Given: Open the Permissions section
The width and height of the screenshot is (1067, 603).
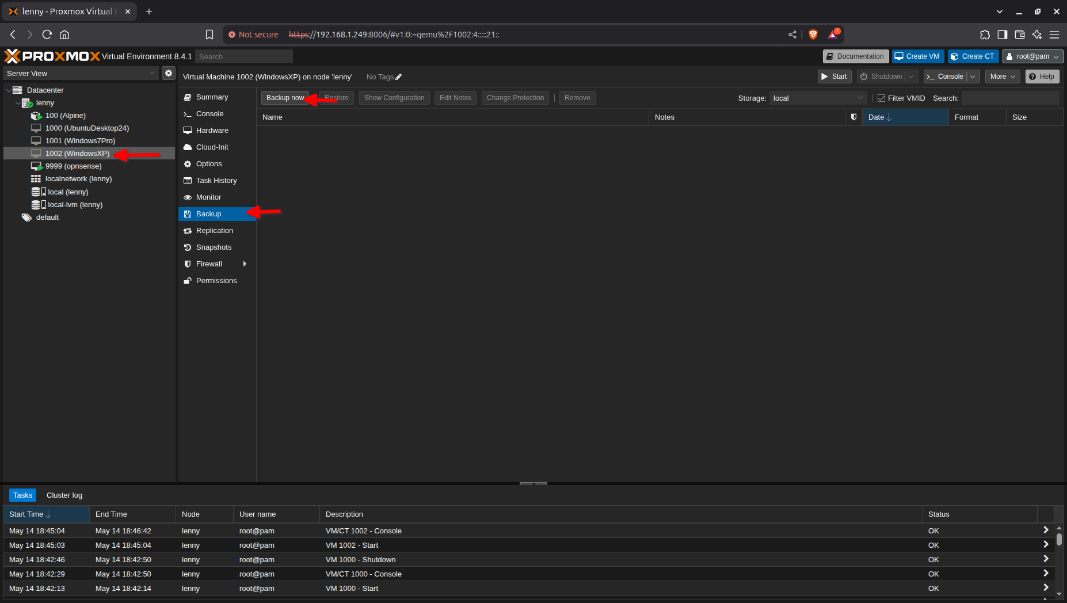Looking at the screenshot, I should (x=217, y=281).
